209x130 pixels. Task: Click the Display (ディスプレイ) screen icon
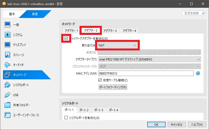[7, 45]
